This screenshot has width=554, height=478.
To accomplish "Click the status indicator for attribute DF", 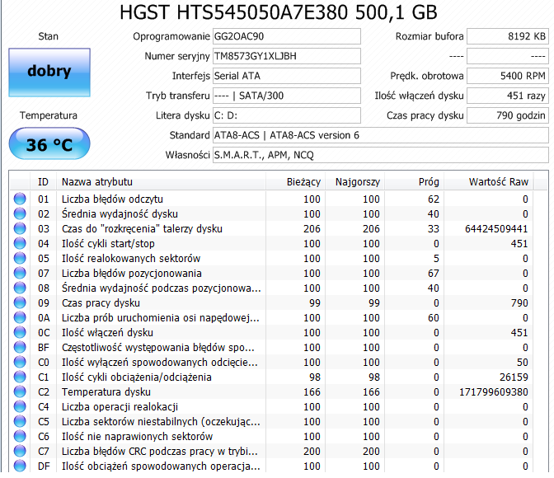I will pos(20,466).
